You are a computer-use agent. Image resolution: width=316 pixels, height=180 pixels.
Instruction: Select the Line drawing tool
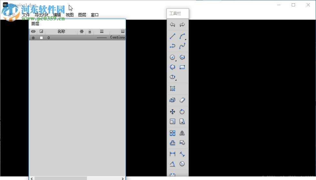tap(173, 36)
